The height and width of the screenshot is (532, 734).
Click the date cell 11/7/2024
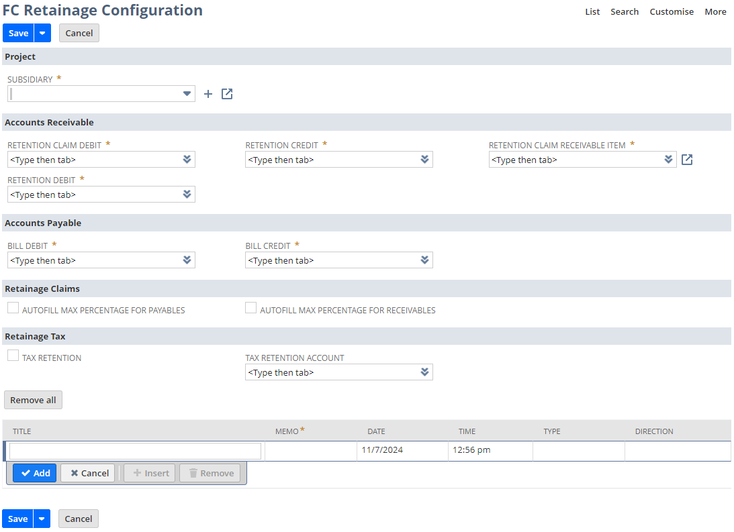click(x=402, y=451)
